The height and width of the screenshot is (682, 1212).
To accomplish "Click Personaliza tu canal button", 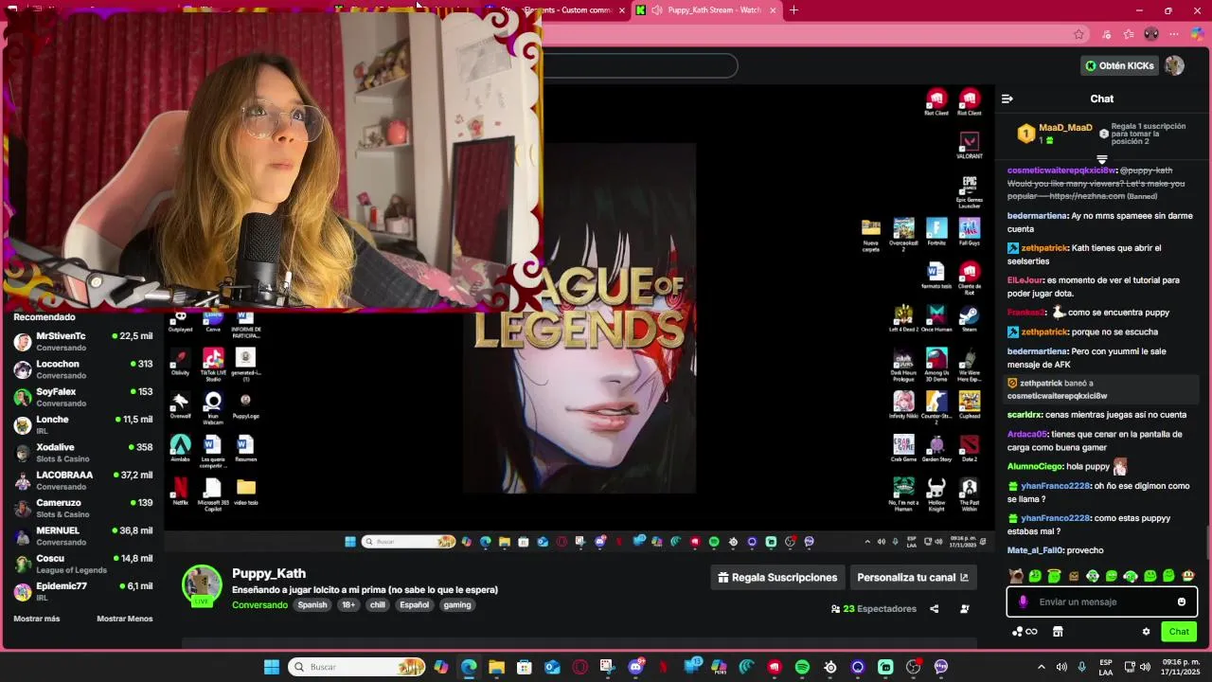I will [913, 578].
